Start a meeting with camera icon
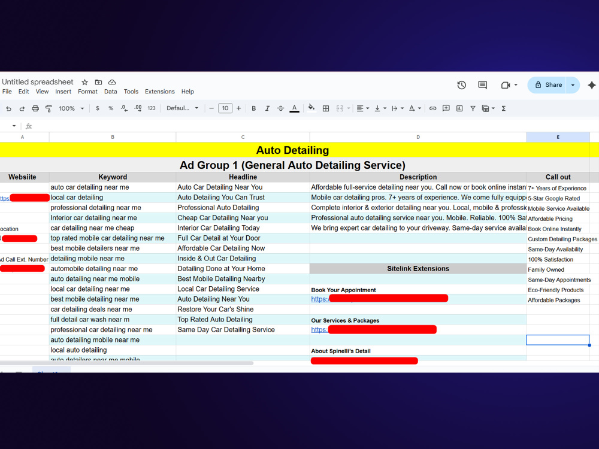 click(506, 85)
